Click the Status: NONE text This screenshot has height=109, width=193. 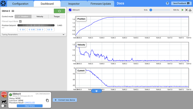click(15, 98)
